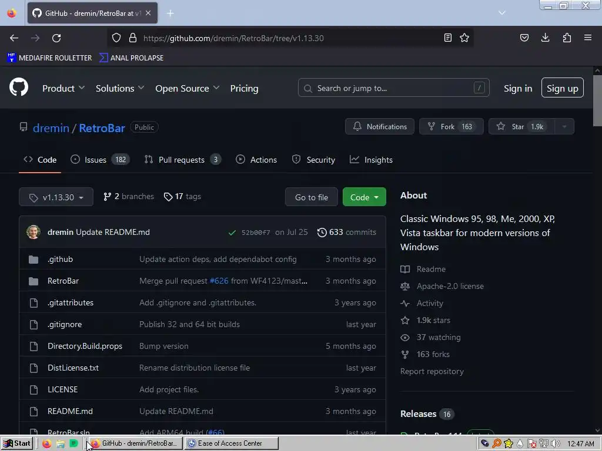Open README.md file
The height and width of the screenshot is (451, 602).
[x=70, y=411]
